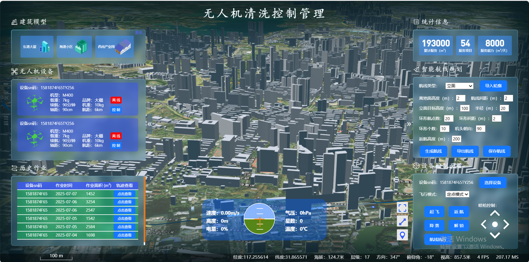
Task: Click 控制 on the first drone card
Action: [116, 110]
